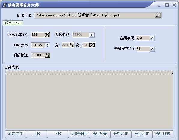Expand the 320:240 video size dropdown
Screen dimensions: 179x140
[x=47, y=45]
